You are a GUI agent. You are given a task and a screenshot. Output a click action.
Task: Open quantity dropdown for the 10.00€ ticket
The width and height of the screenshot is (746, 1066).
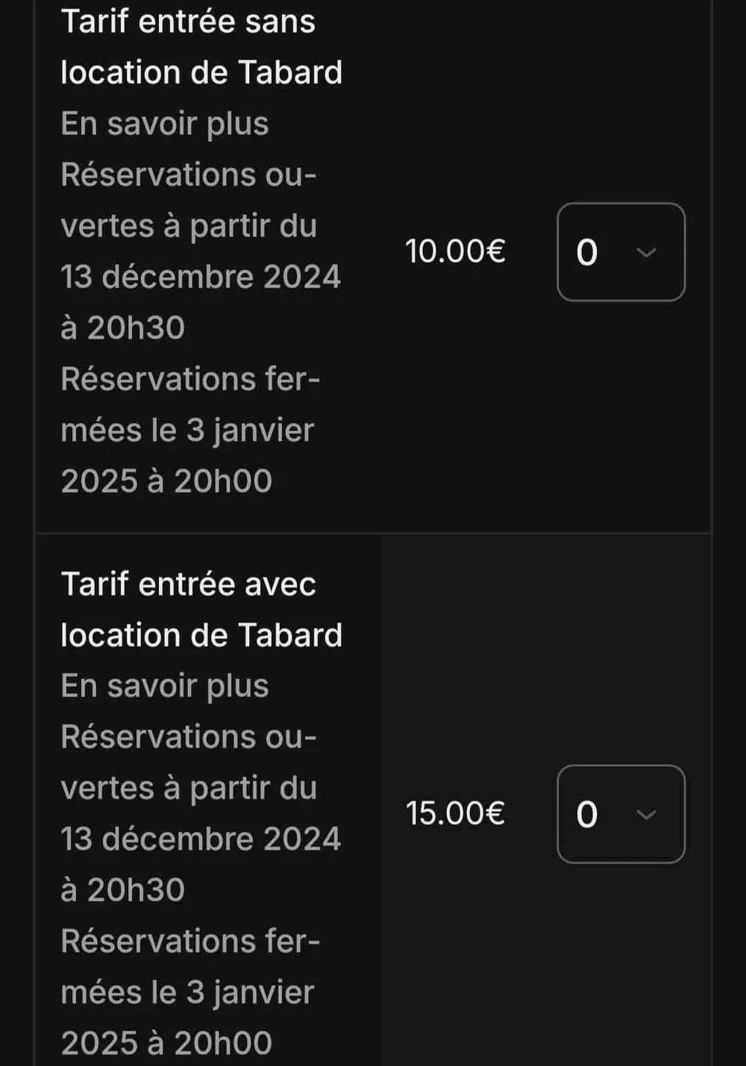point(621,252)
